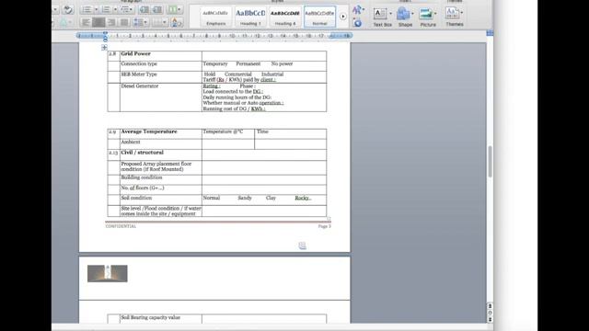Image resolution: width=589 pixels, height=331 pixels.
Task: Click the 'Soil Bearing capacity value' cell
Action: point(161,319)
